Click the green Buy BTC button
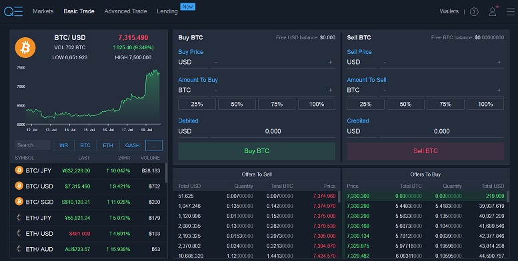518x261 pixels. 257,150
